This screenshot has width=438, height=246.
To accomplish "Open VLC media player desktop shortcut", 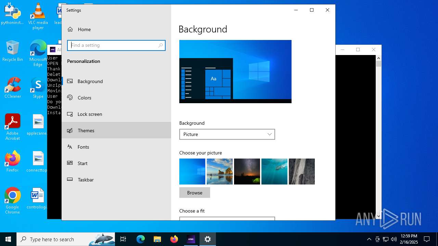I will click(x=38, y=16).
